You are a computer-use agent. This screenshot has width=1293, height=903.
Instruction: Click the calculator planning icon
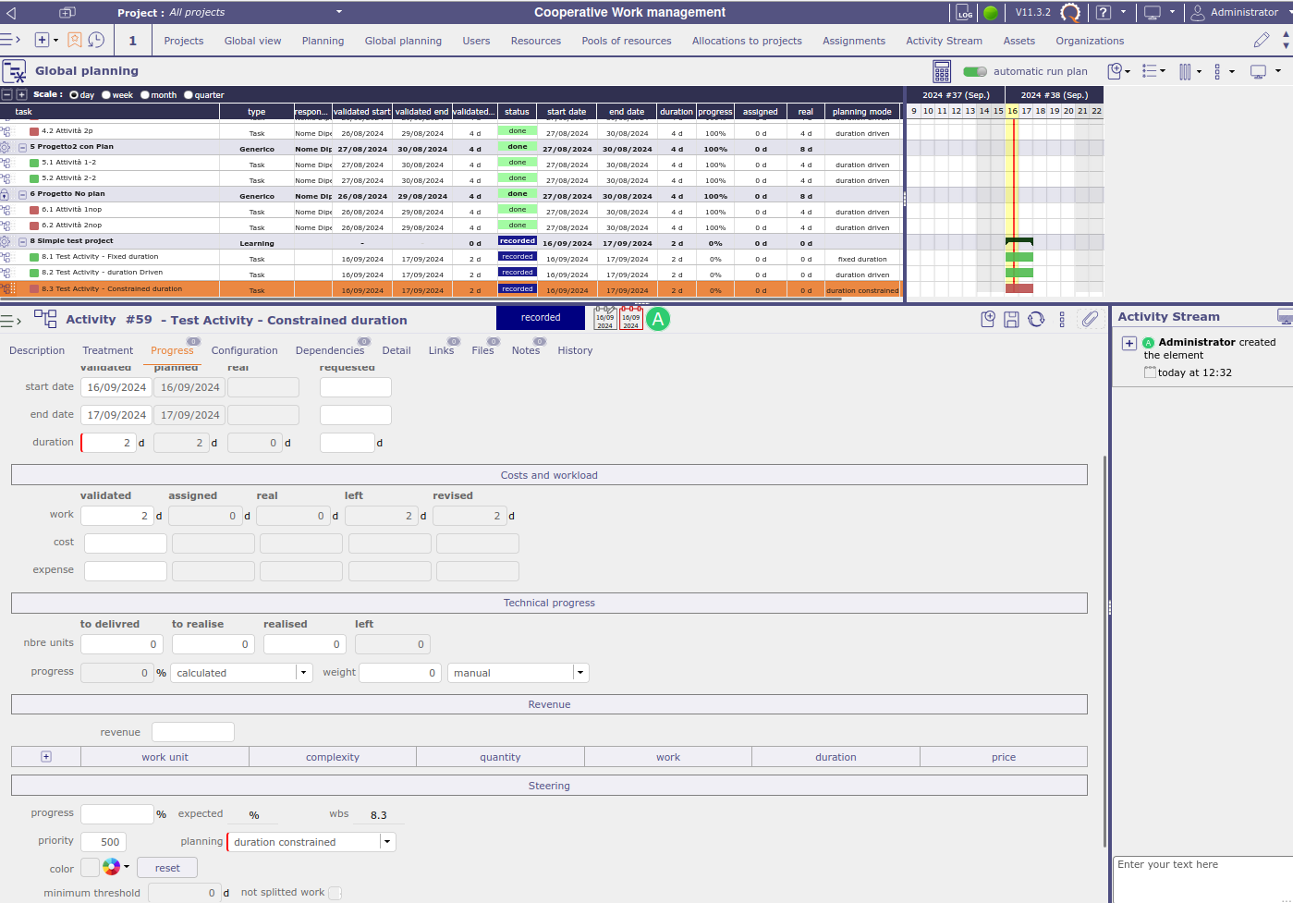pos(941,71)
